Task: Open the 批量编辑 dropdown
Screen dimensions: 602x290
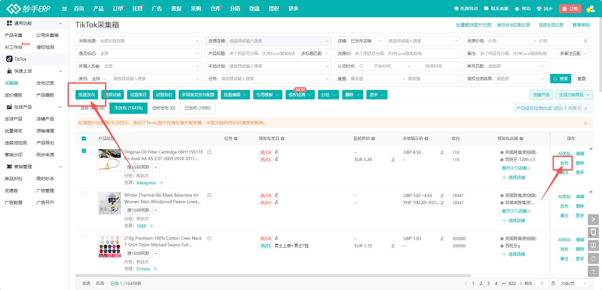Action: click(235, 95)
